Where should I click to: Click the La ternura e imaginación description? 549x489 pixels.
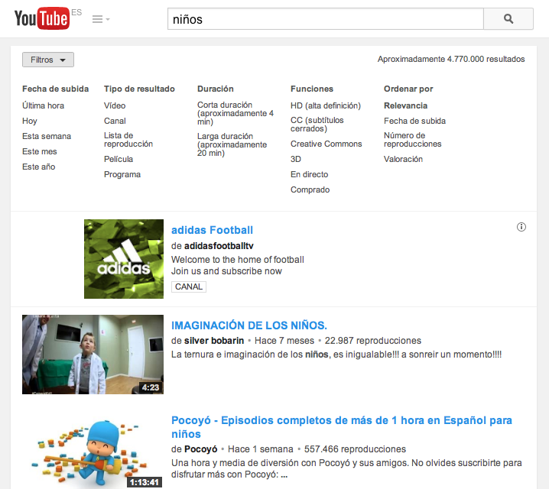pyautogui.click(x=336, y=355)
